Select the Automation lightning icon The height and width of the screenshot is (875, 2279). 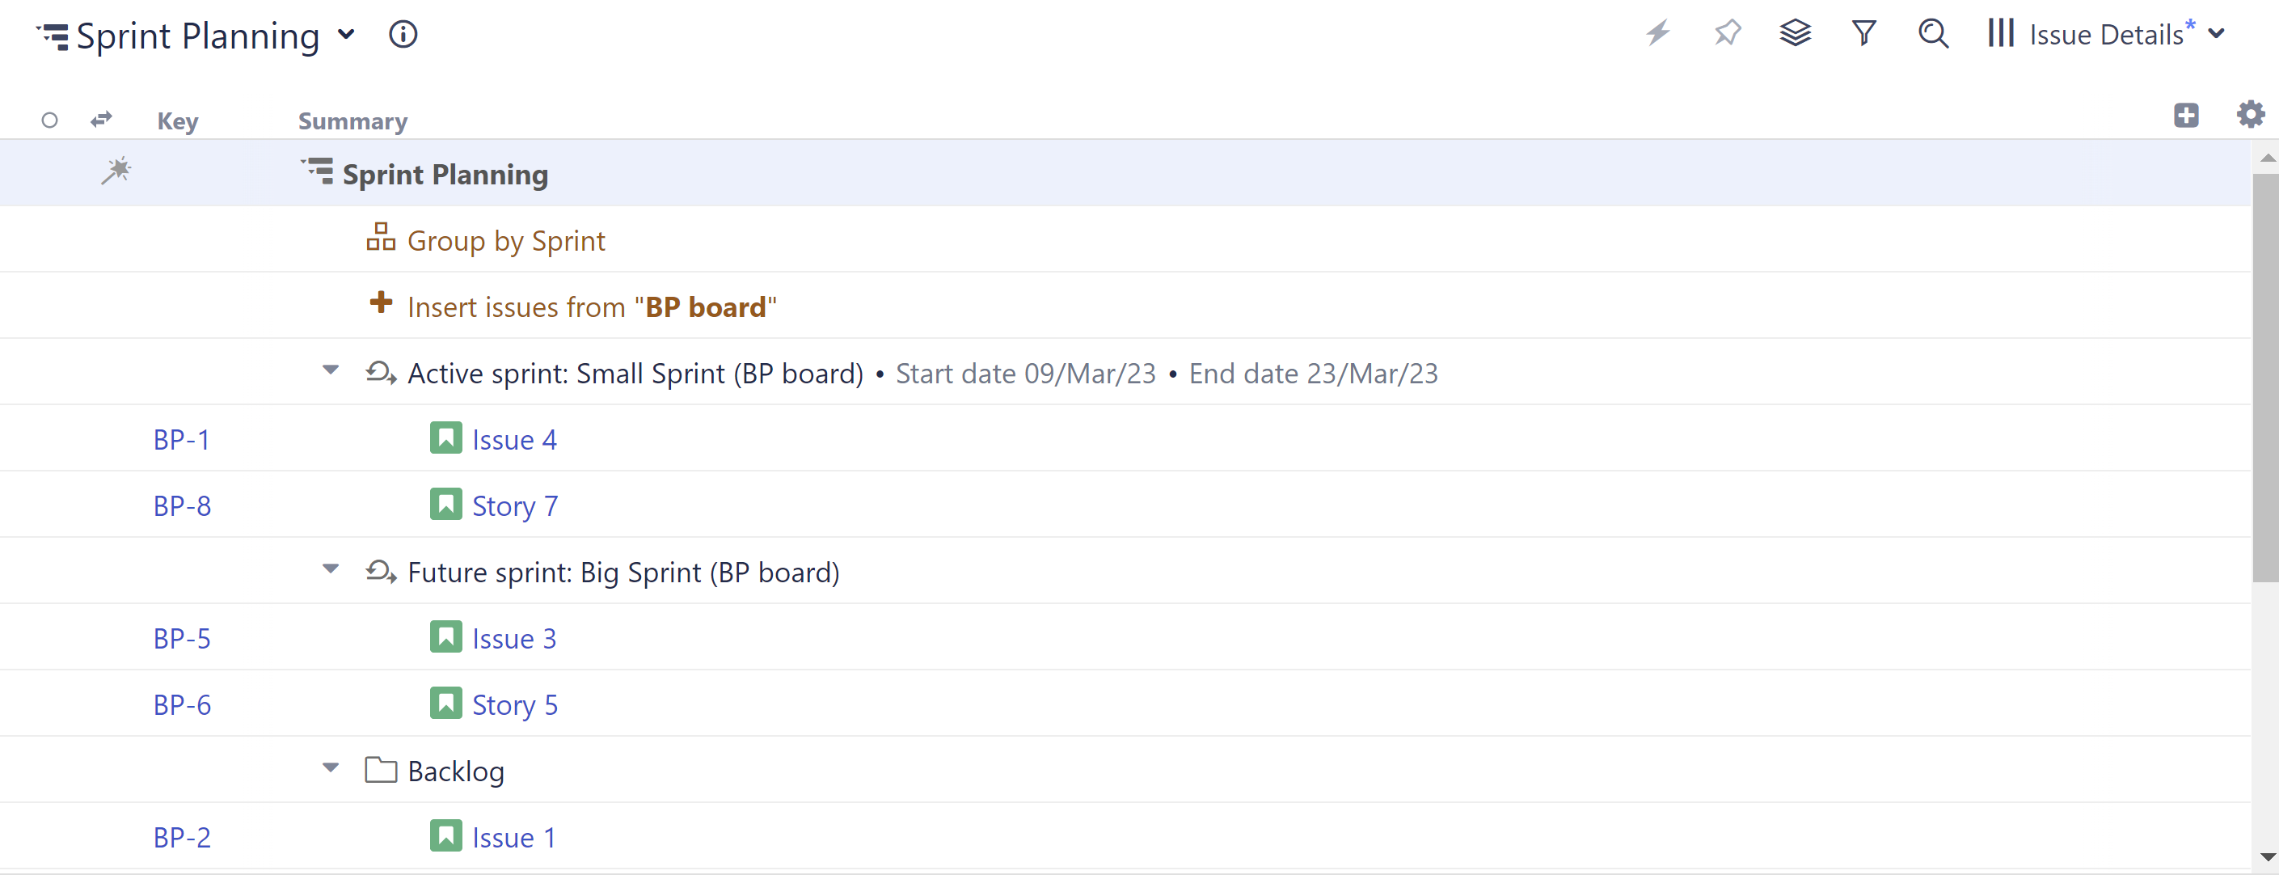[1658, 34]
